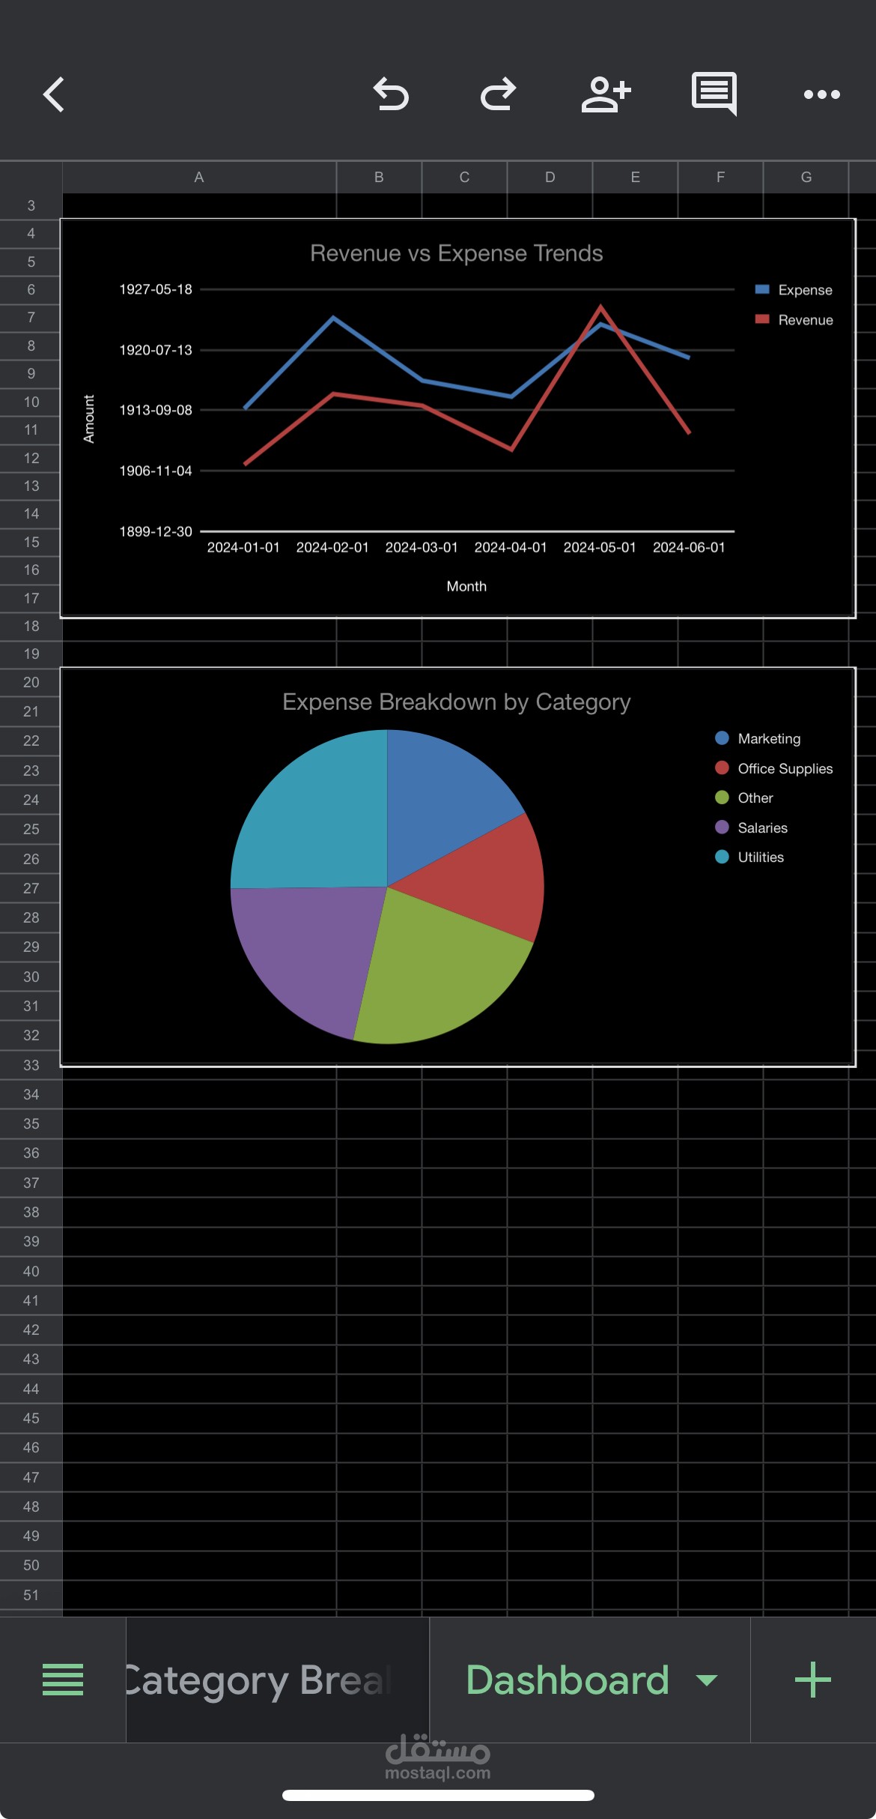This screenshot has height=1819, width=876.
Task: Click the Expense Breakdown by Category title
Action: [x=456, y=702]
